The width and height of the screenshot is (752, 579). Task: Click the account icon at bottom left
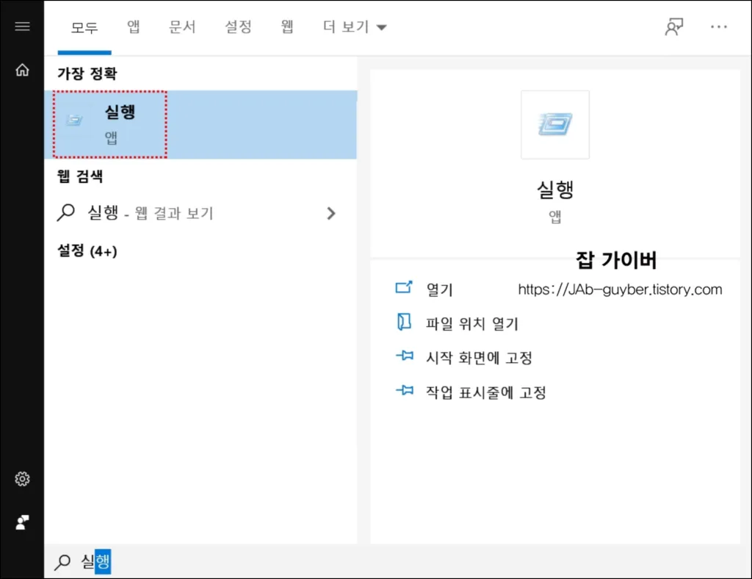(x=22, y=522)
